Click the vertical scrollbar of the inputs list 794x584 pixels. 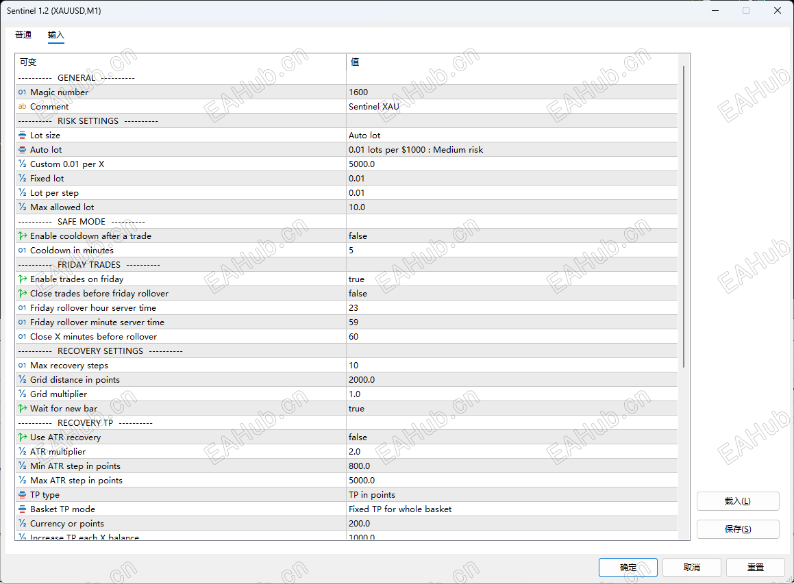tap(684, 216)
